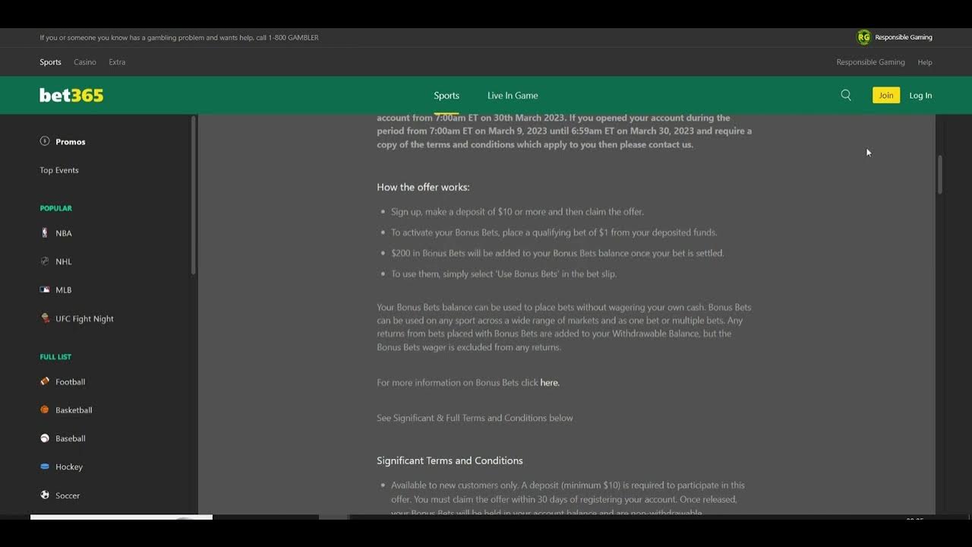Open Responsible Gaming link beside Help
972x547 pixels.
pos(870,62)
